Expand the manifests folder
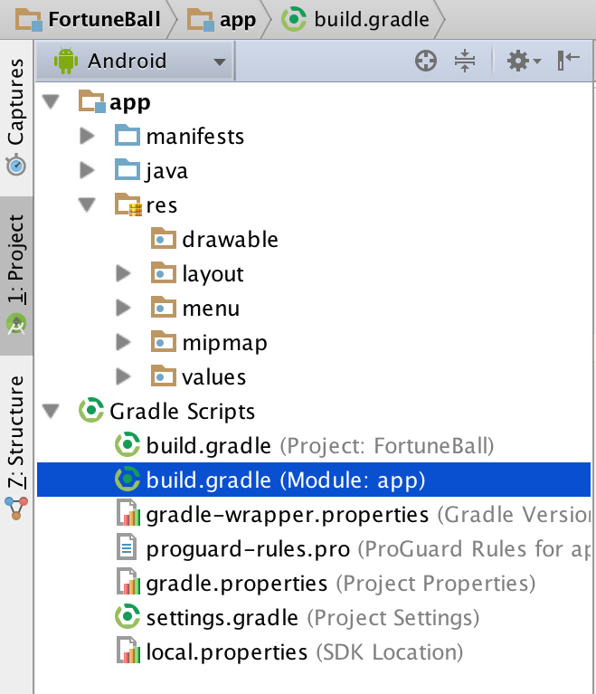This screenshot has width=596, height=694. point(87,136)
